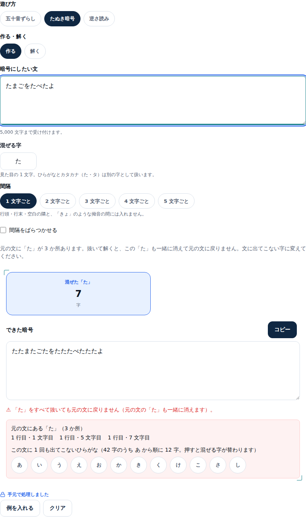Set interval to 2 文字ごと
Image resolution: width=306 pixels, height=517 pixels.
click(58, 201)
